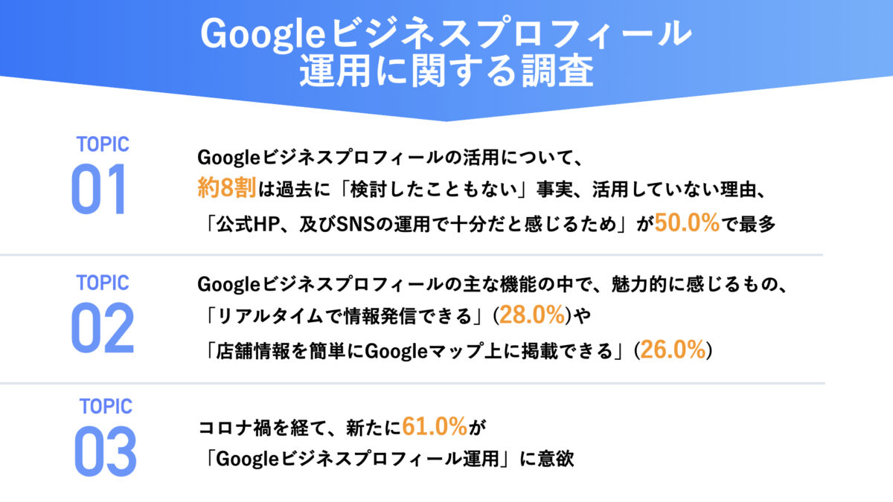The image size is (893, 502).
Task: Click the quote 'Googleビジネスプロフィール運用'
Action: coord(357,459)
